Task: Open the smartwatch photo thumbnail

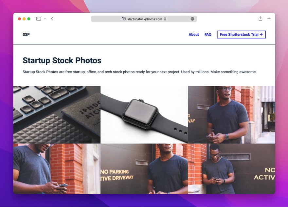Action: (144, 115)
